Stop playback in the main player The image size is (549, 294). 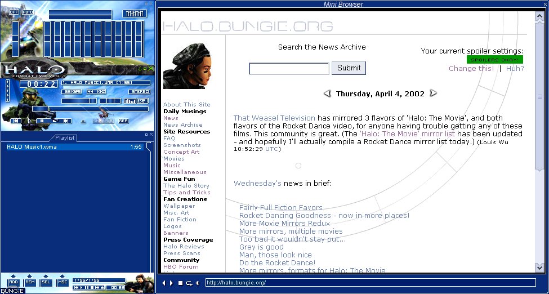click(x=55, y=121)
